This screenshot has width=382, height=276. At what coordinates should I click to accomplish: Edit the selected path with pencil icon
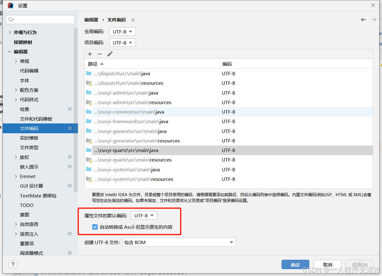110,54
